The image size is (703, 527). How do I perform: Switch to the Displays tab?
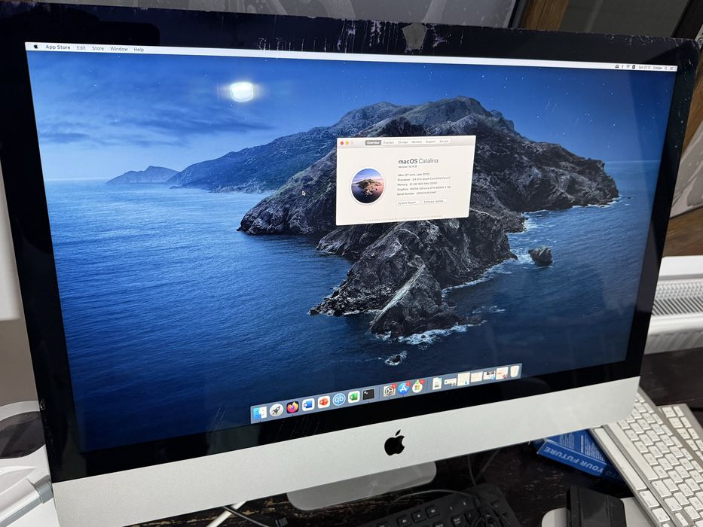pyautogui.click(x=389, y=142)
